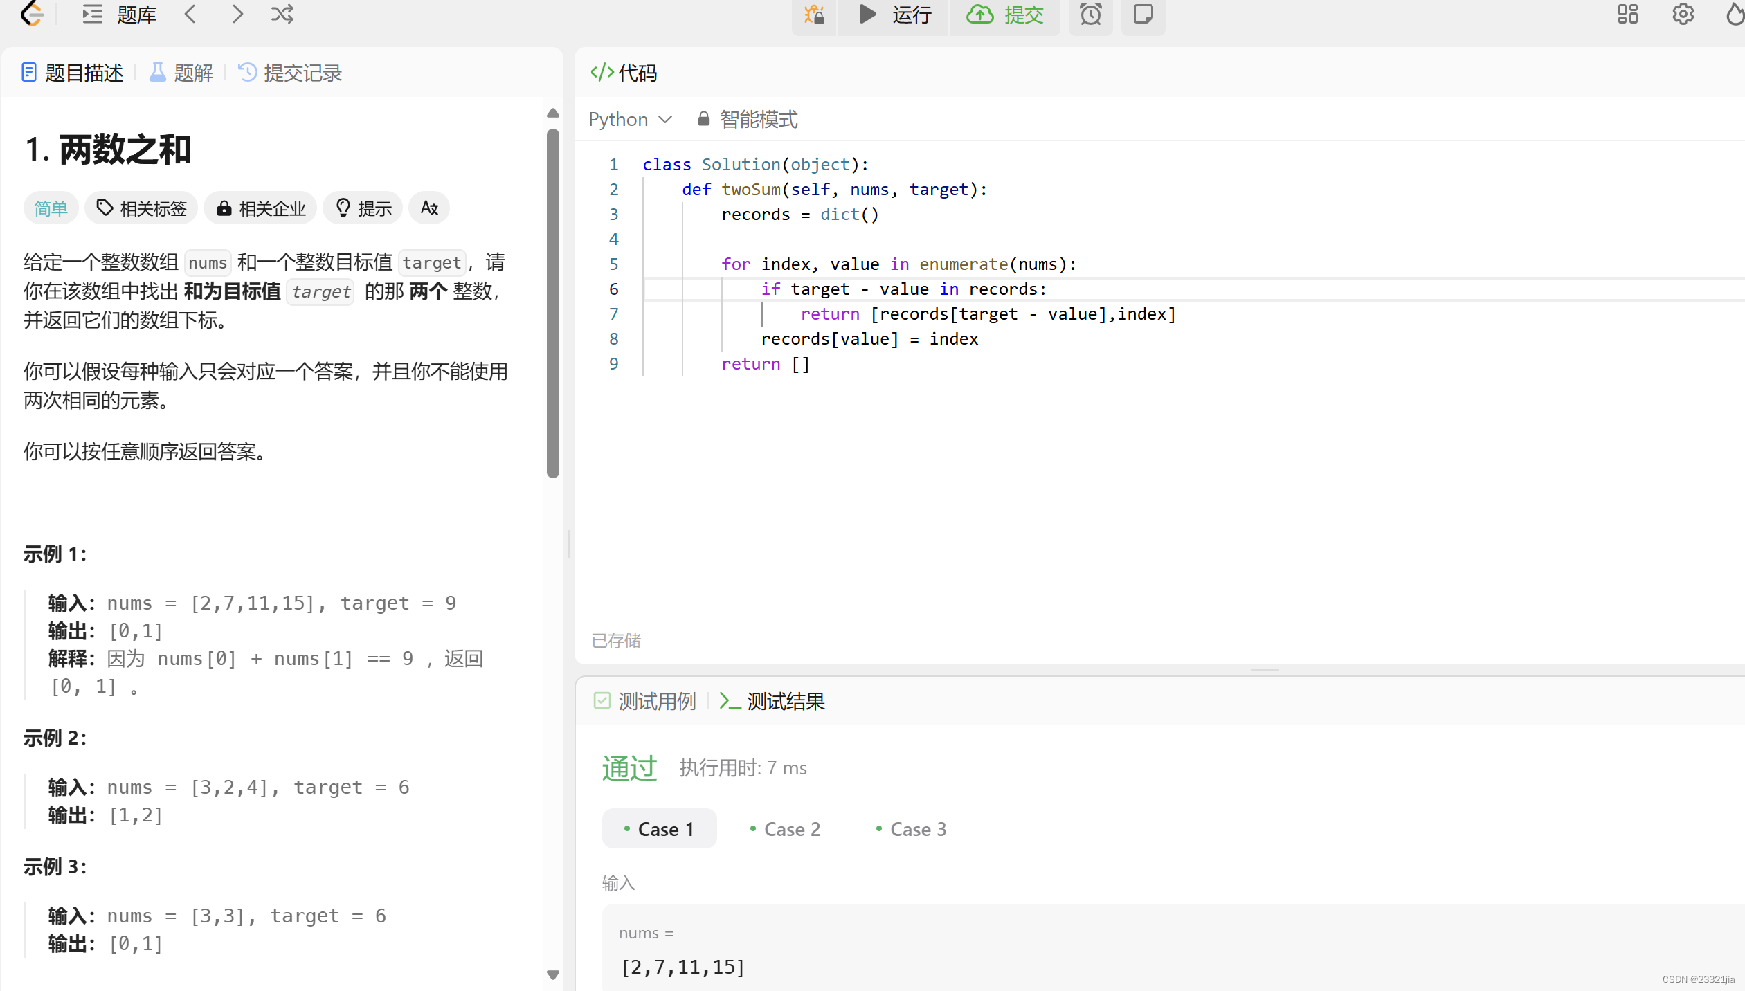Click the 代码 code panel tab

click(x=624, y=73)
